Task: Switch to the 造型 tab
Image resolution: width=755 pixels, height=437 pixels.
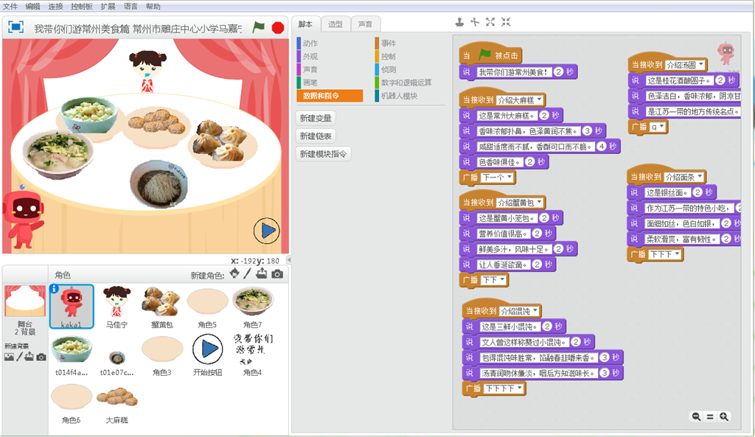Action: click(335, 24)
